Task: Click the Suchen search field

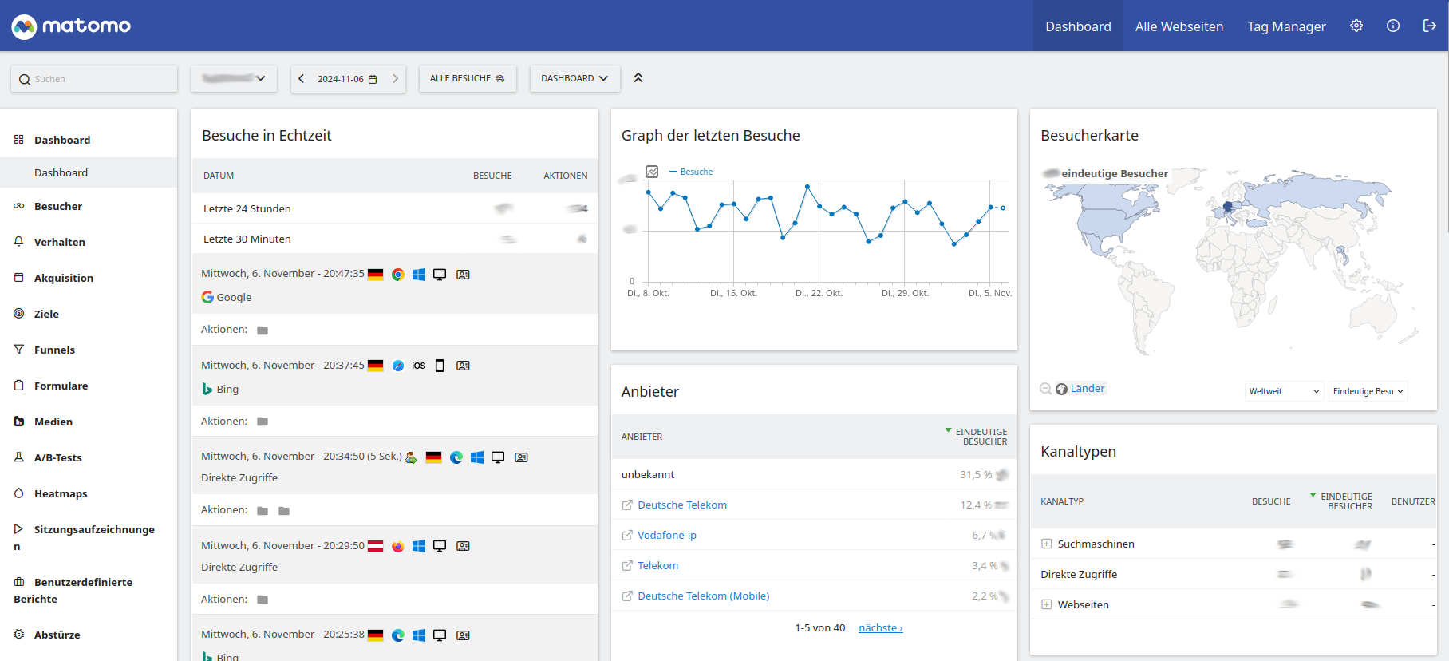Action: (x=94, y=79)
